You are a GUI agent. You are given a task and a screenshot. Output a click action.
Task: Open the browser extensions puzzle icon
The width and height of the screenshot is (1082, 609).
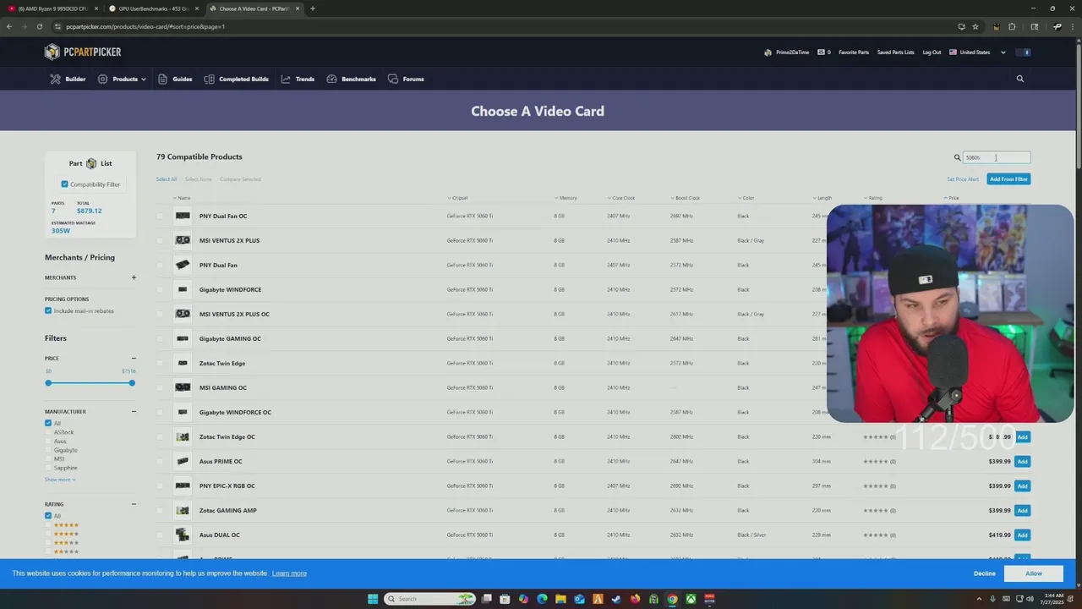click(x=1012, y=26)
